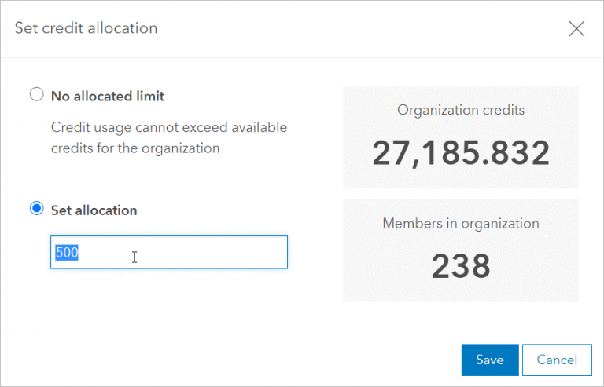The width and height of the screenshot is (604, 387).
Task: Click the empty header area beside the title
Action: [x=354, y=28]
